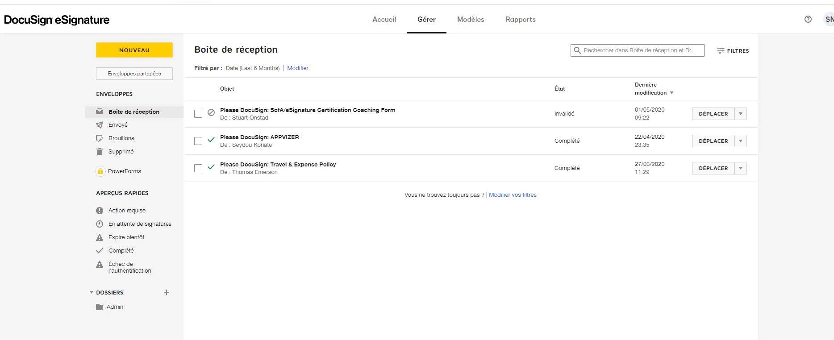Click the voided icon on SofA/eSignature row
Image resolution: width=834 pixels, height=340 pixels.
pyautogui.click(x=211, y=113)
